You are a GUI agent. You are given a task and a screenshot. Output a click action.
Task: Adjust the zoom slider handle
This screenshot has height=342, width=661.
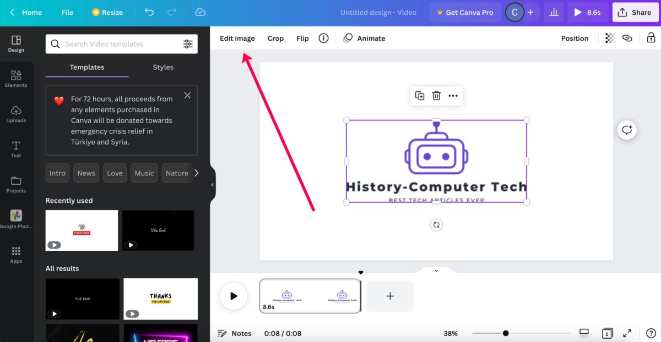506,333
